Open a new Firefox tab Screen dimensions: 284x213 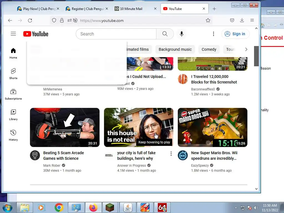coord(214,9)
